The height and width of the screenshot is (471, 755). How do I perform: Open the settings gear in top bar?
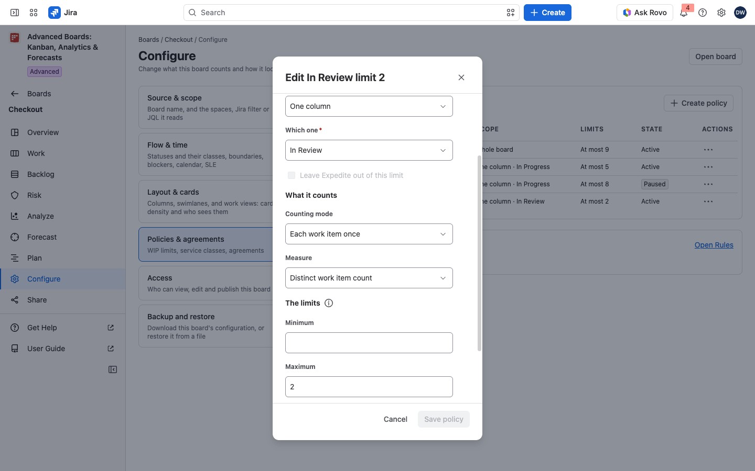pyautogui.click(x=721, y=13)
